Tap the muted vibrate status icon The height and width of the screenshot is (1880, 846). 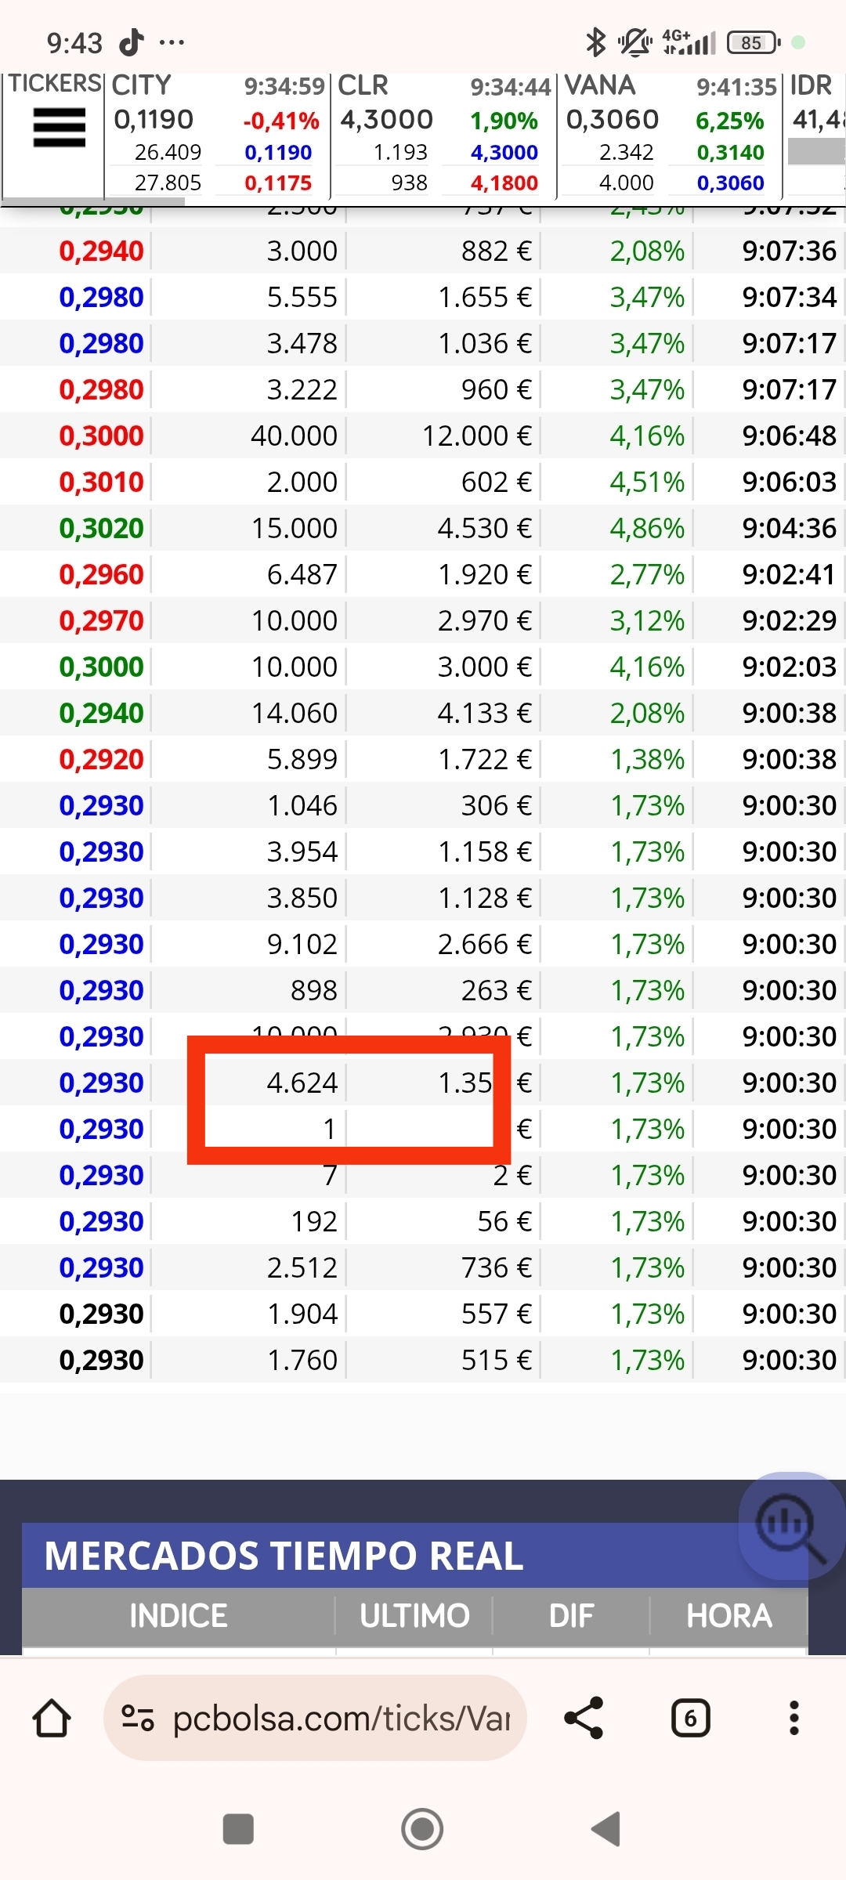pyautogui.click(x=634, y=42)
